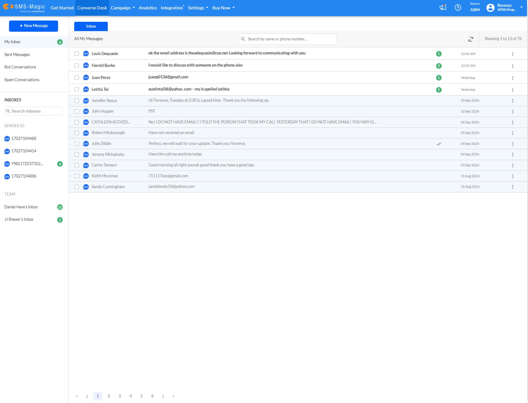Click the SMS icon beside sender 17027104488
Viewport: 528px width, 403px height.
tap(7, 139)
